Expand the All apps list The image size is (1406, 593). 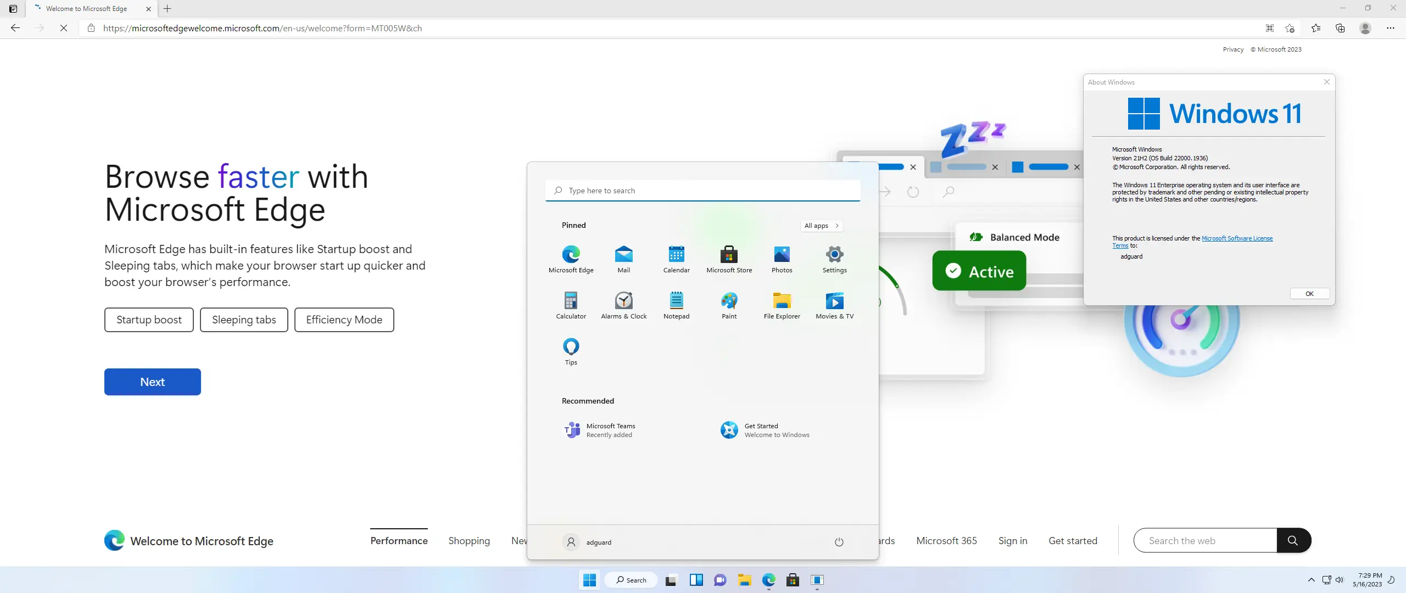click(x=821, y=225)
